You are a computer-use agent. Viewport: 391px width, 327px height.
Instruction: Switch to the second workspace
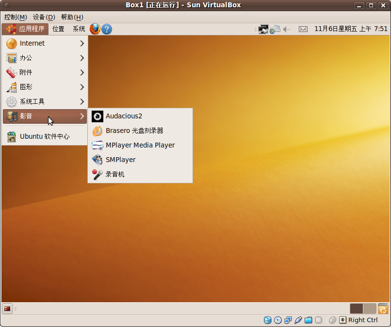370,309
